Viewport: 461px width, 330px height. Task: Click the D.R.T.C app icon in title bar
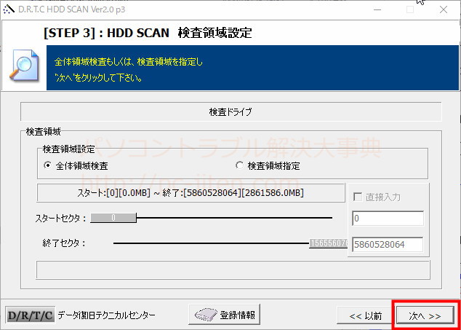tap(8, 9)
